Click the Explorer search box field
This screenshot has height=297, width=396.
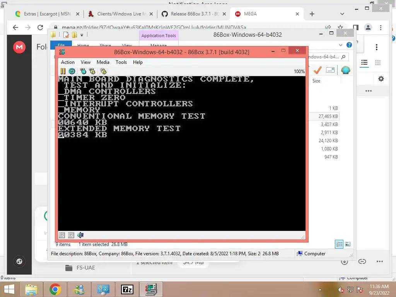click(328, 57)
